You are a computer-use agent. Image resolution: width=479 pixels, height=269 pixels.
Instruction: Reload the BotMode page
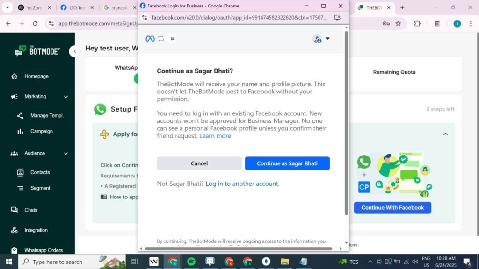(x=35, y=23)
